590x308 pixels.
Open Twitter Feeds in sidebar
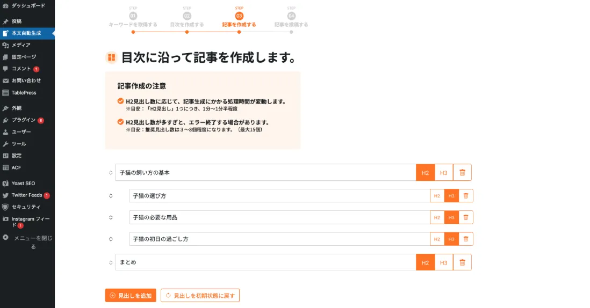tap(27, 195)
